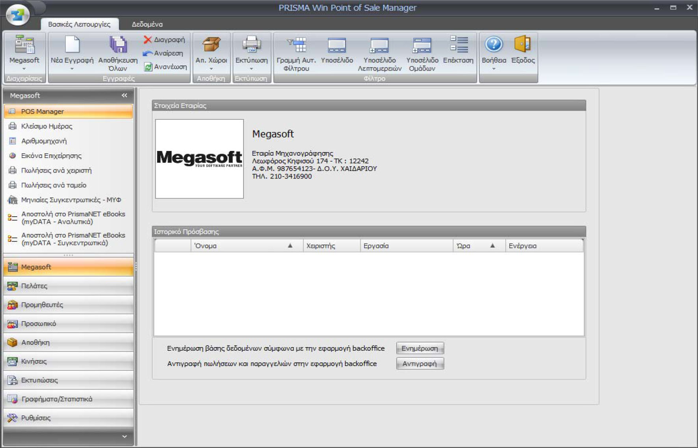Image resolution: width=698 pixels, height=448 pixels.
Task: Switch to the Δεδομένα ribbon tab
Action: click(x=147, y=24)
